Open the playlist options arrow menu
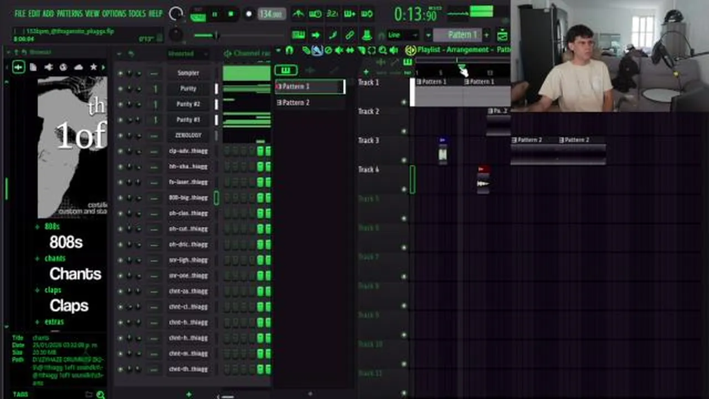Image resolution: width=709 pixels, height=399 pixels. point(279,50)
